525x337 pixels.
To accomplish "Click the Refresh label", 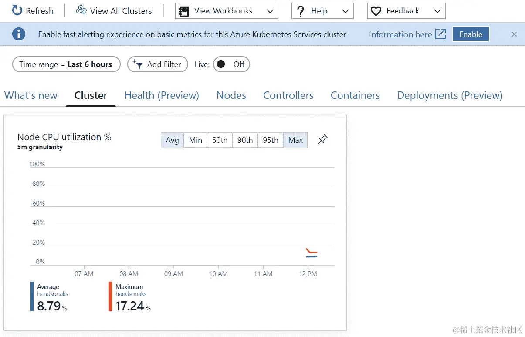I will pyautogui.click(x=40, y=11).
